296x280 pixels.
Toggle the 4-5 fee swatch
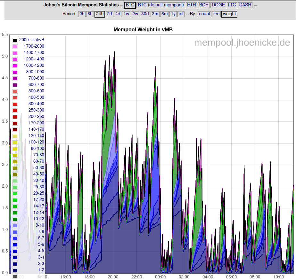tap(15, 251)
